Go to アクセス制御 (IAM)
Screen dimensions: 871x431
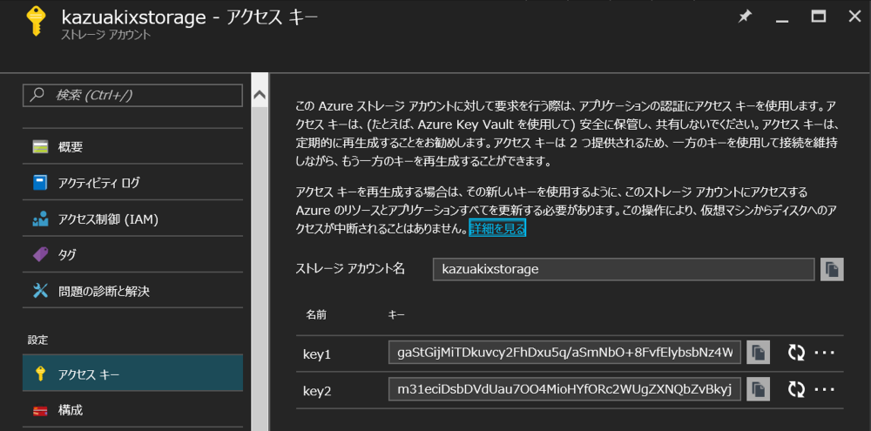(132, 219)
